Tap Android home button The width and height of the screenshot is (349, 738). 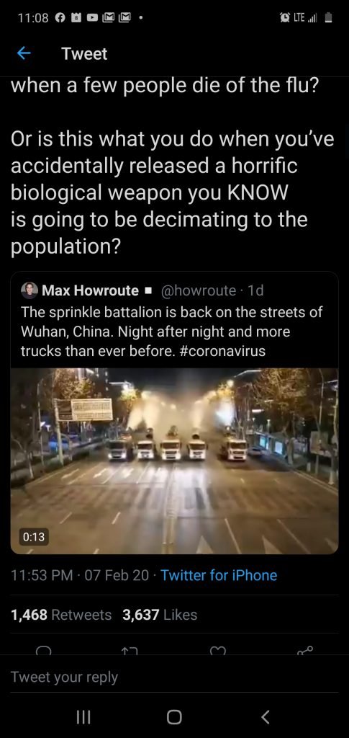click(174, 717)
